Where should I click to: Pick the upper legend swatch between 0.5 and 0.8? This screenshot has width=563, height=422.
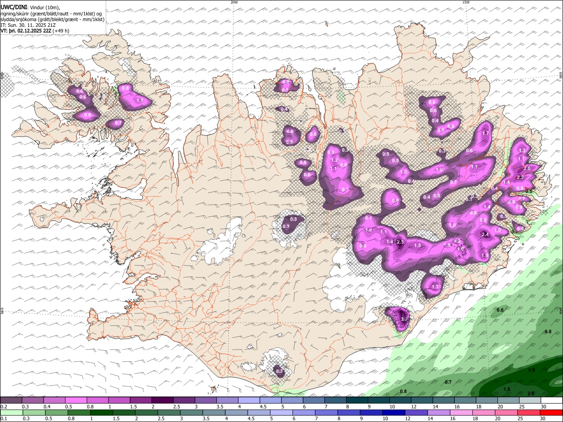[x=76, y=400]
